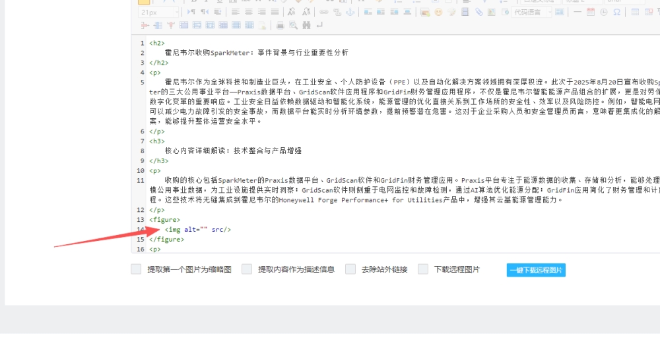Click line number 11 in the gutter
Image resolution: width=660 pixels, height=338 pixels.
140,181
